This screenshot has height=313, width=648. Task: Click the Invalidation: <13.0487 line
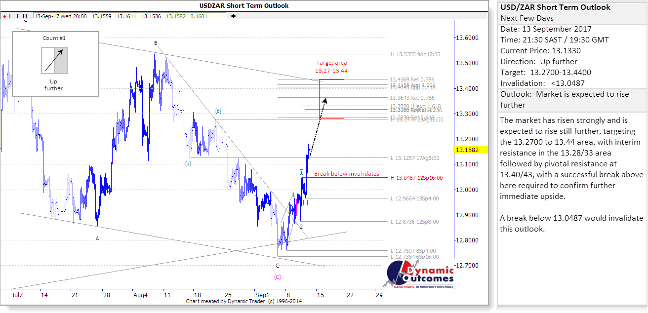pos(542,83)
